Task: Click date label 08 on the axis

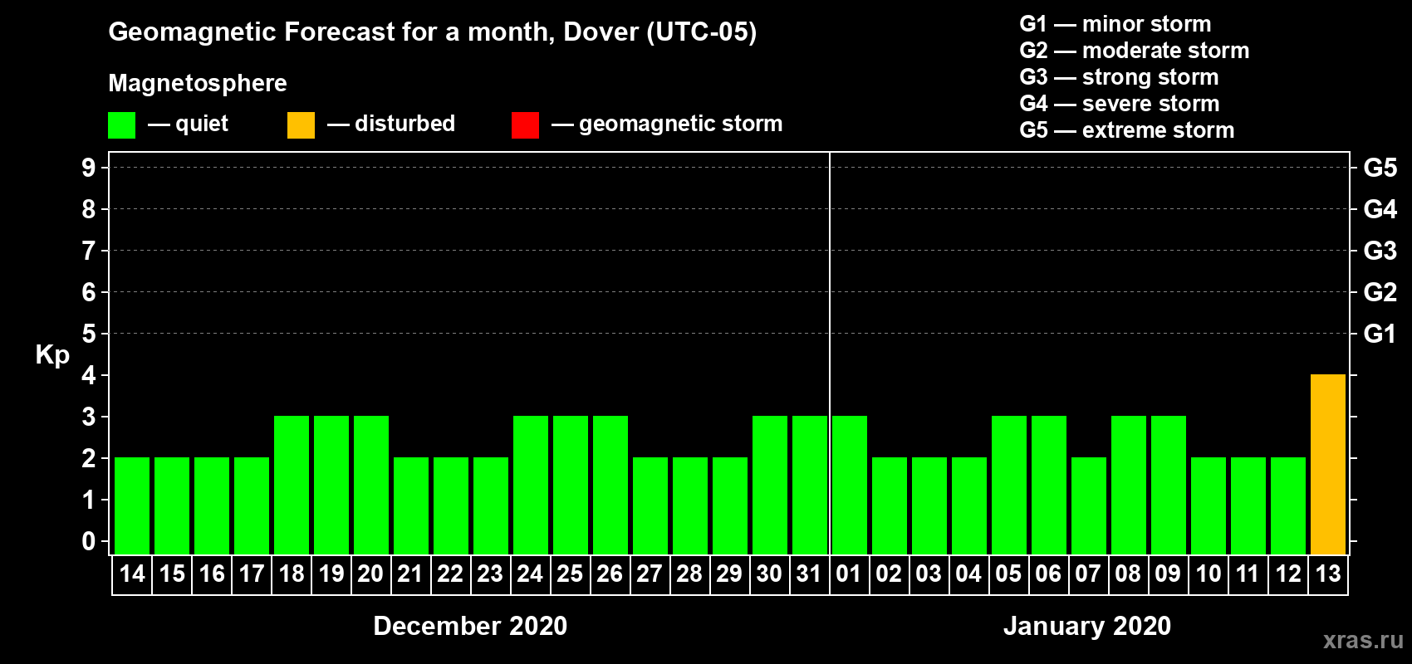Action: pos(1129,574)
